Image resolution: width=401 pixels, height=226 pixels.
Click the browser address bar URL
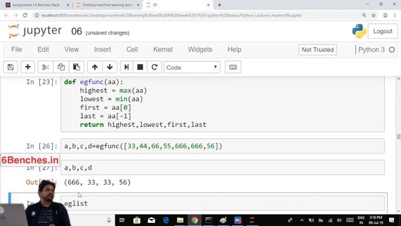point(171,15)
